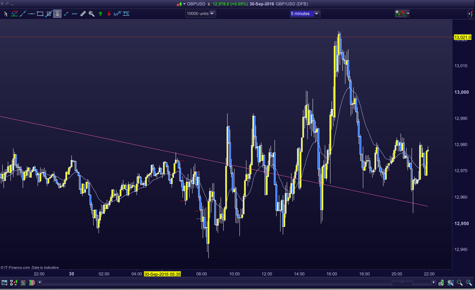Click the horizontal timeline scrollbar thumb
Image resolution: width=475 pixels, height=290 pixels.
(402, 282)
